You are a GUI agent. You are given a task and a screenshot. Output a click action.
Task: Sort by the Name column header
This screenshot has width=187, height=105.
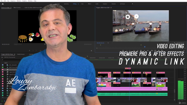6,63
